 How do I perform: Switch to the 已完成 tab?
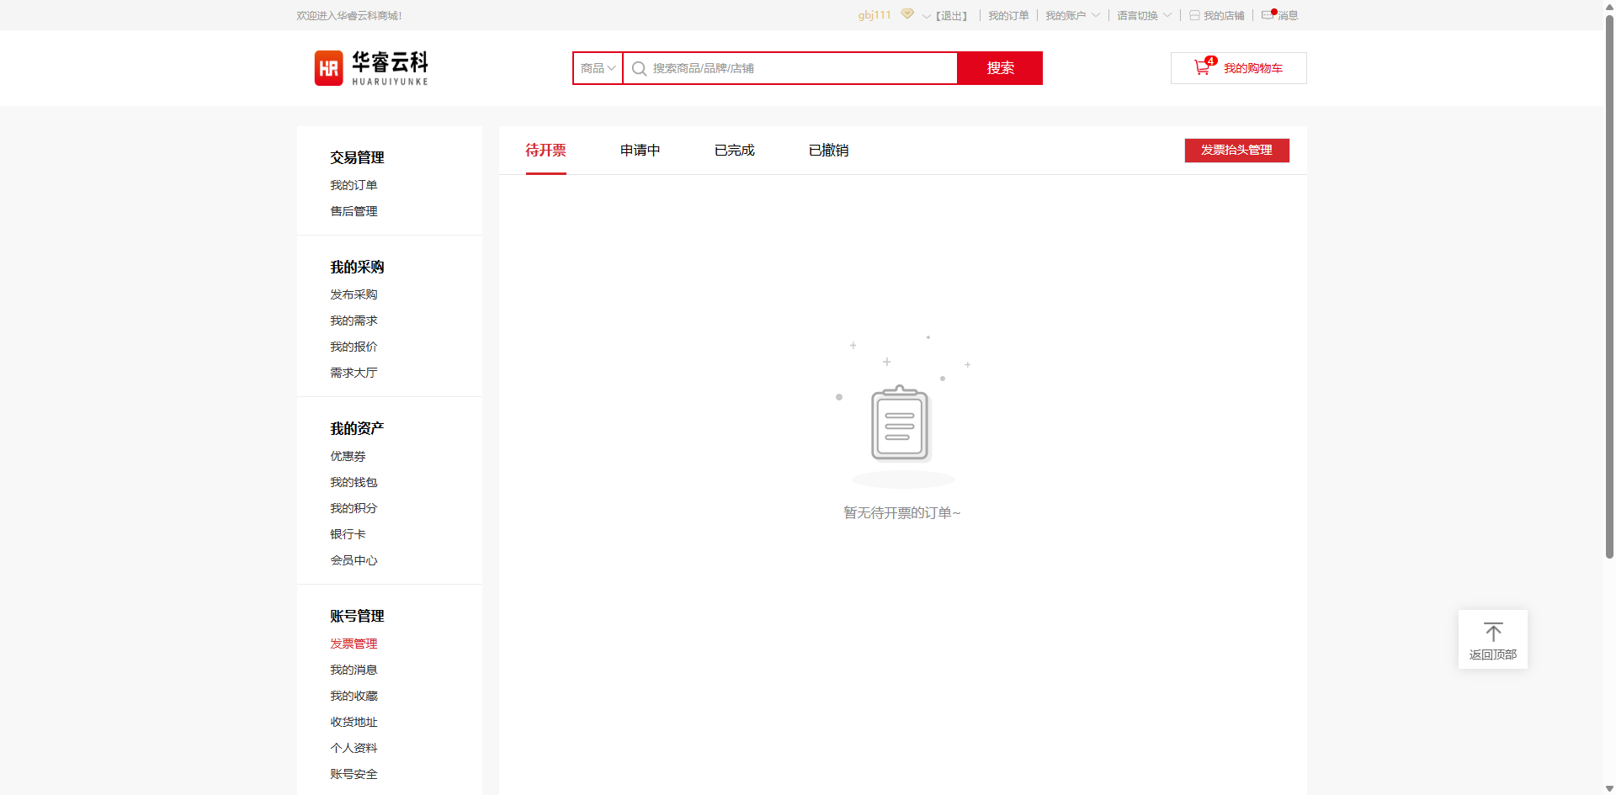pos(734,151)
